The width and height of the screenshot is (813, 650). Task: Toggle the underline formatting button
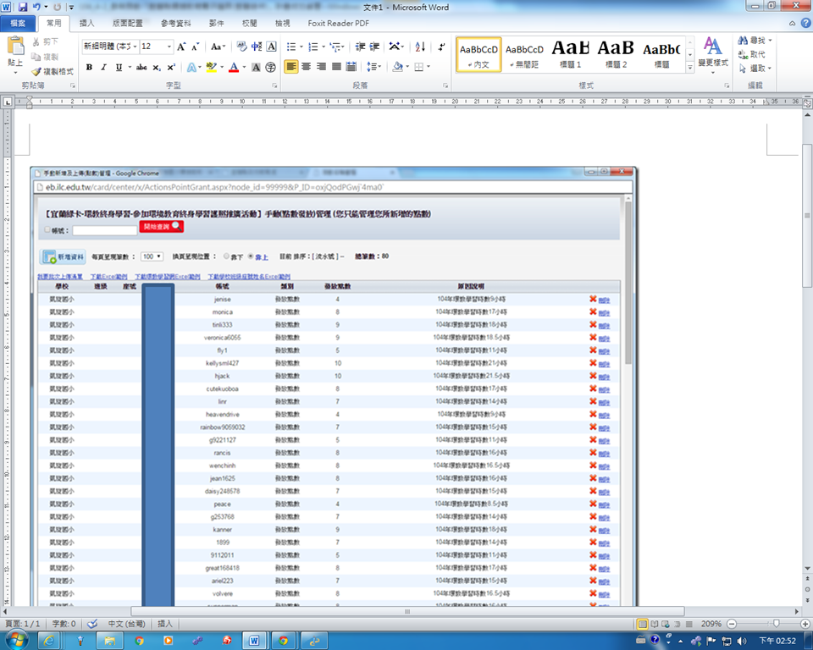(118, 67)
